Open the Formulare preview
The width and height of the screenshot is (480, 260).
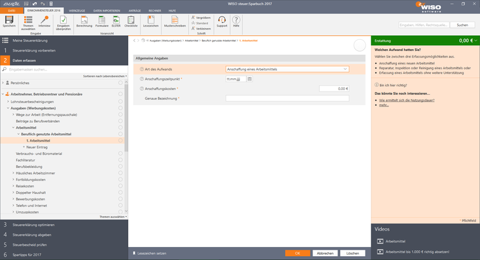tap(102, 22)
